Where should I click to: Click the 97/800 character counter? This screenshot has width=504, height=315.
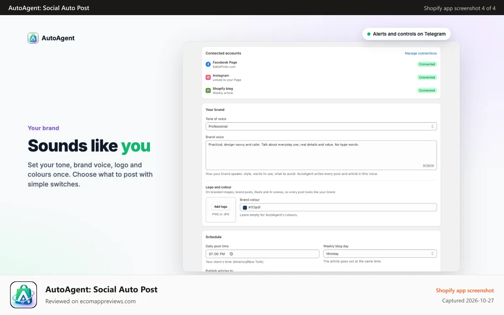pos(428,166)
